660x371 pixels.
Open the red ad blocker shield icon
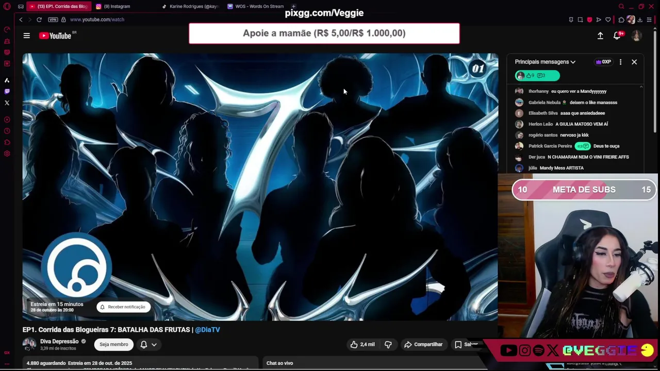589,20
